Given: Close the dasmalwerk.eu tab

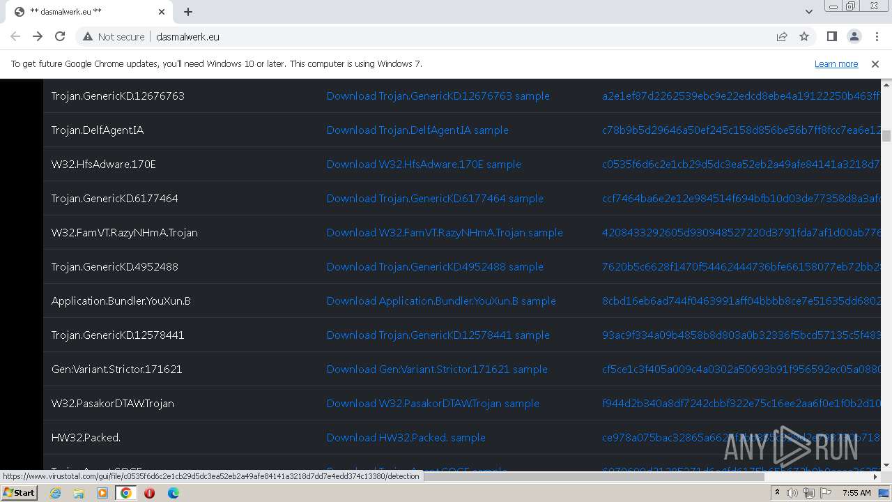Looking at the screenshot, I should point(162,12).
